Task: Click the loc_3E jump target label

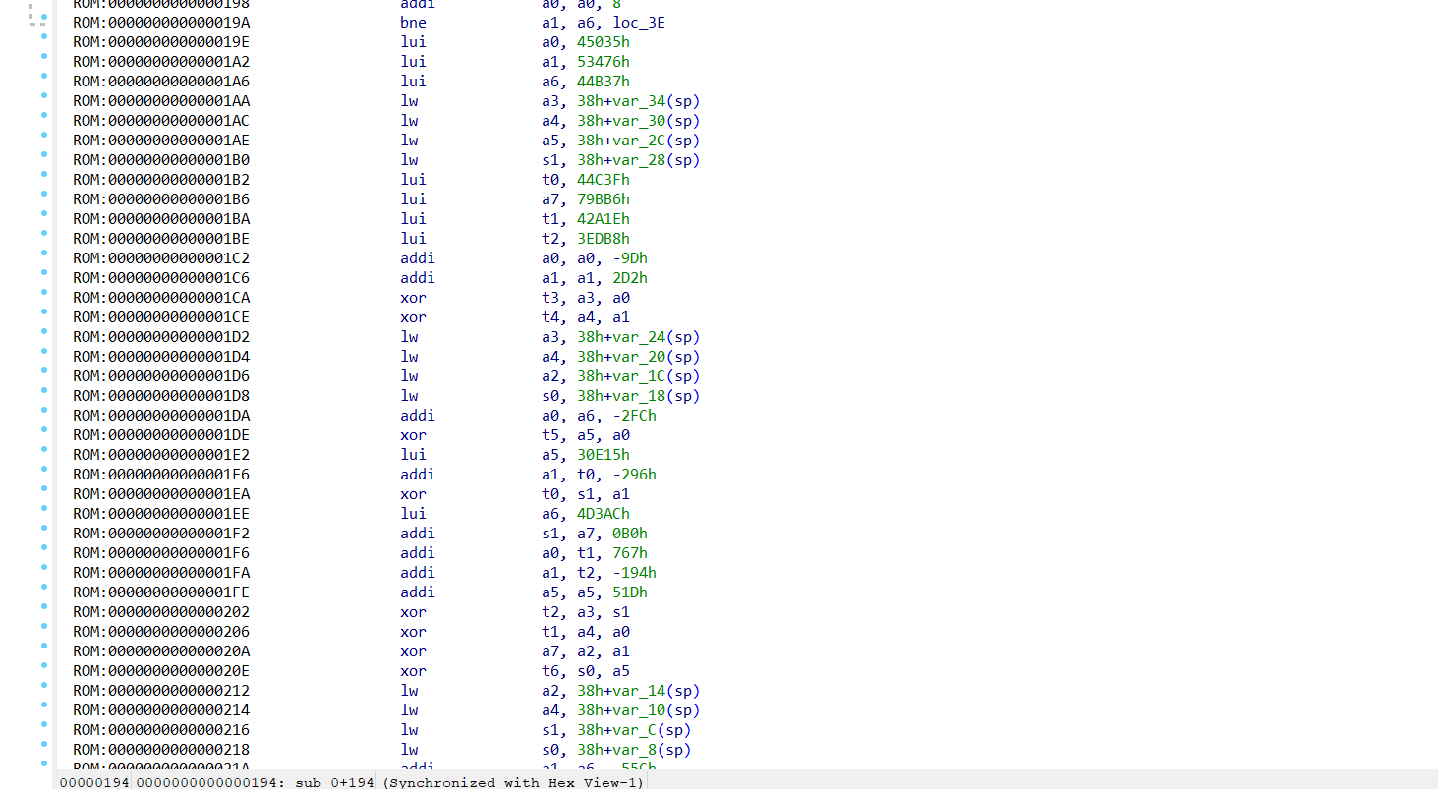Action: point(637,23)
